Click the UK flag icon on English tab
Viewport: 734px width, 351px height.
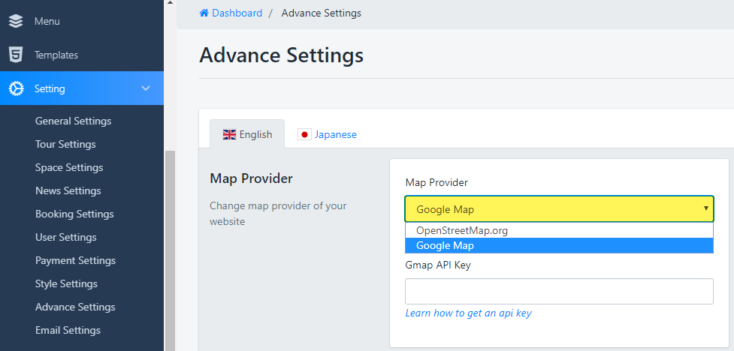(229, 135)
